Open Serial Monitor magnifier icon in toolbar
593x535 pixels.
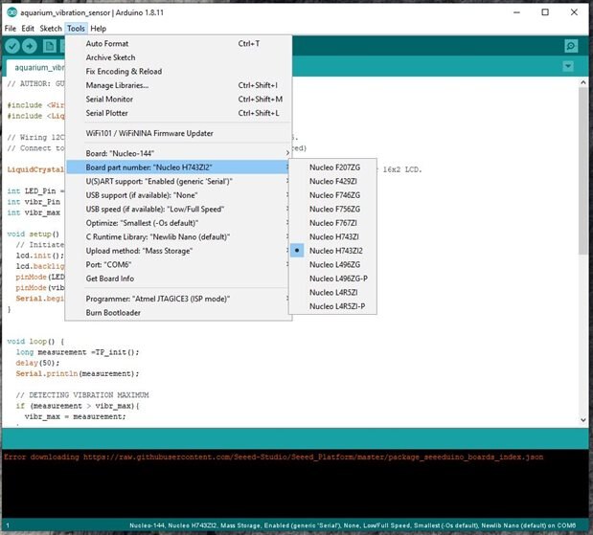click(x=571, y=46)
